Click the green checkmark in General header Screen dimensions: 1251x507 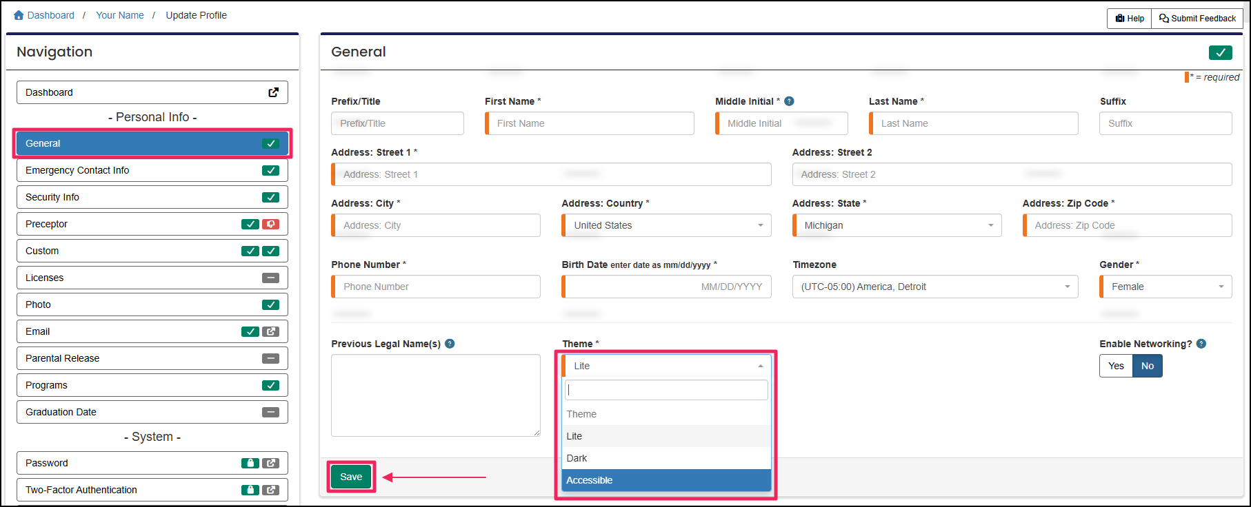tap(1220, 52)
